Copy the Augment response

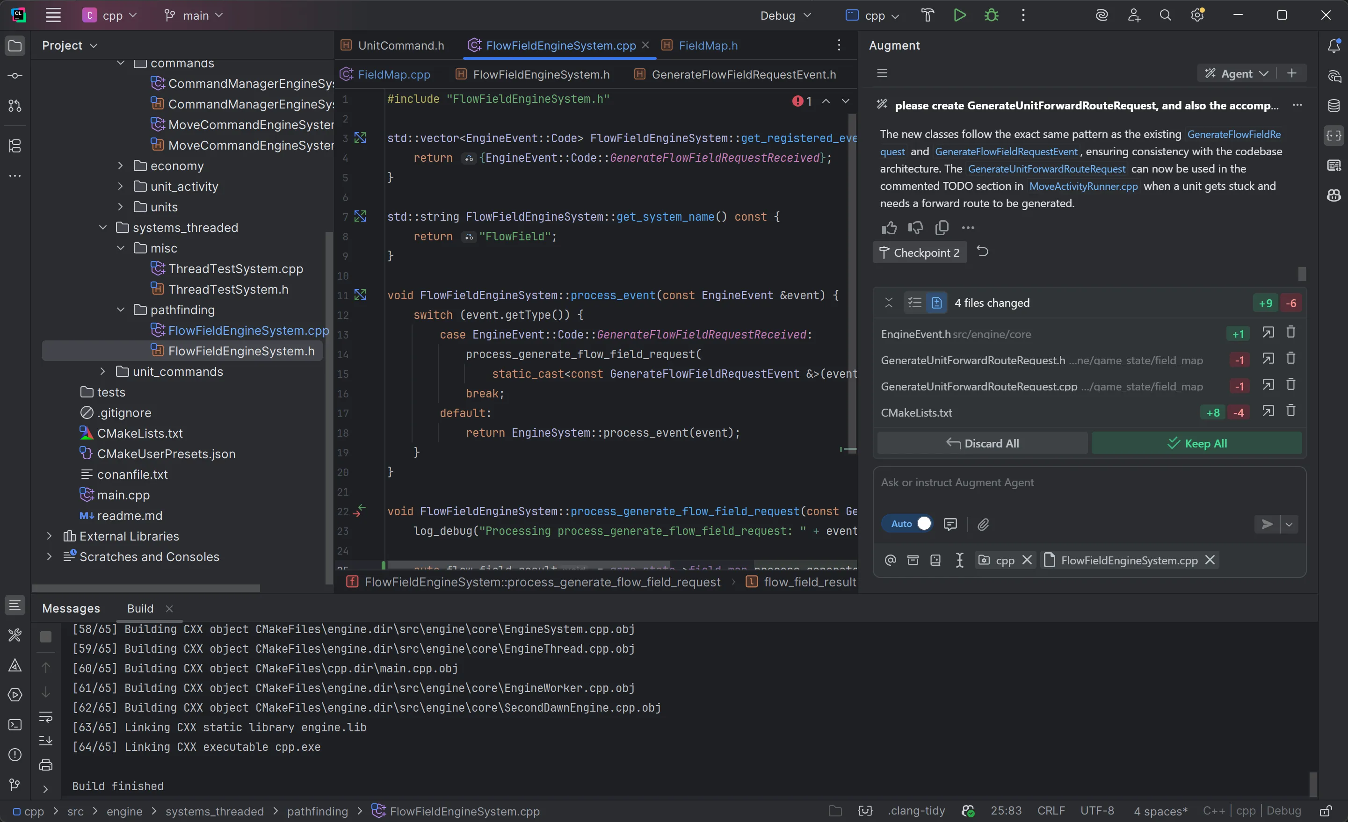tap(942, 228)
